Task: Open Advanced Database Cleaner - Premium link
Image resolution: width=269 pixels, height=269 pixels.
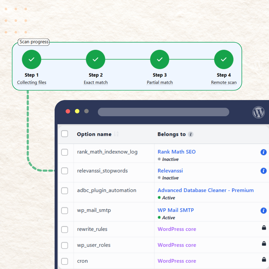Action: [206, 190]
